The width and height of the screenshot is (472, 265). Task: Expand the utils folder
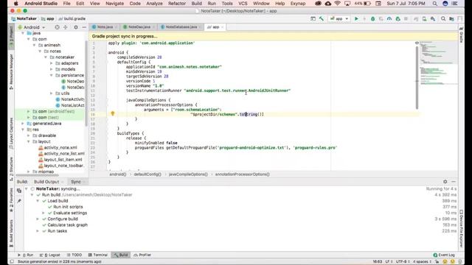[x=51, y=93]
